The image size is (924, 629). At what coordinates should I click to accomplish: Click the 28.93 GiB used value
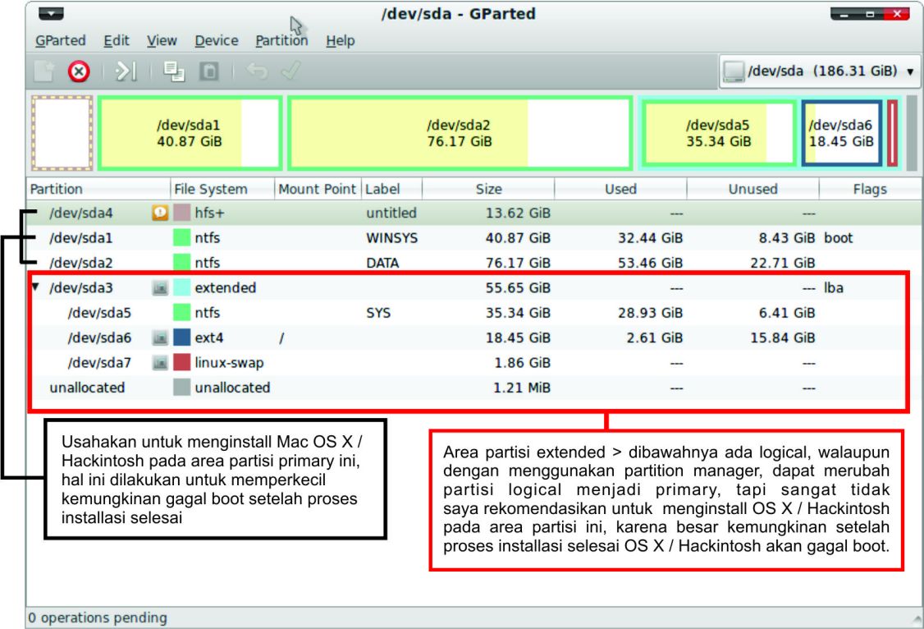tap(650, 312)
